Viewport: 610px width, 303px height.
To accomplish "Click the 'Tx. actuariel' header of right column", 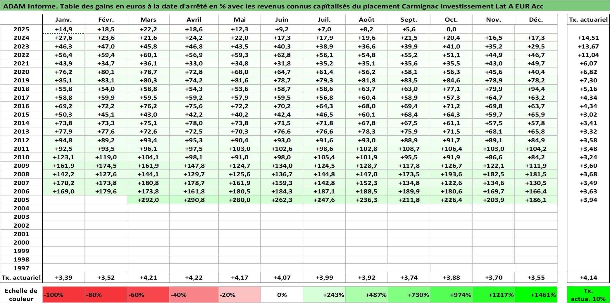I will 588,20.
